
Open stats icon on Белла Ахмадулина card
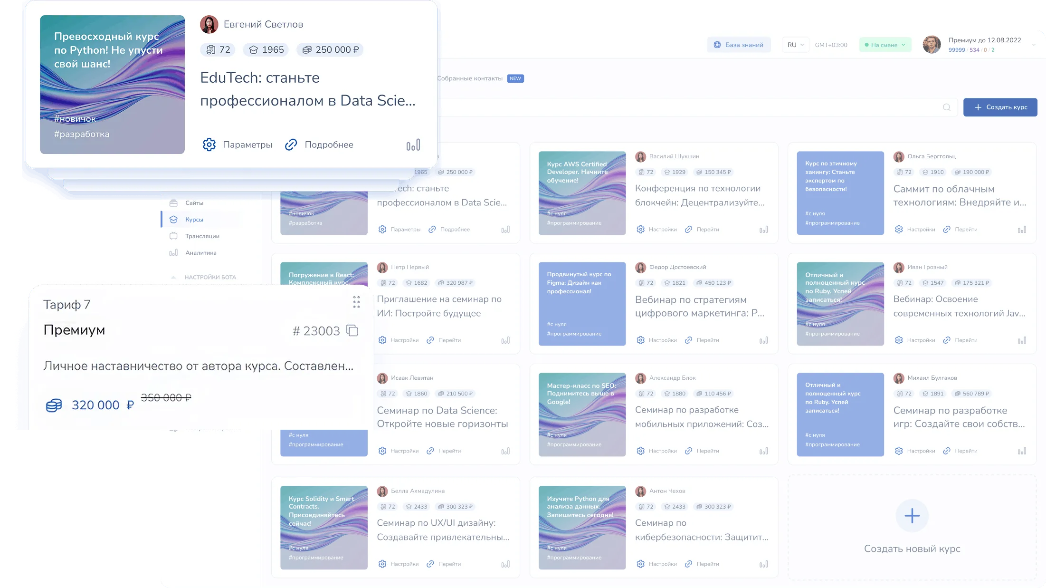click(505, 564)
